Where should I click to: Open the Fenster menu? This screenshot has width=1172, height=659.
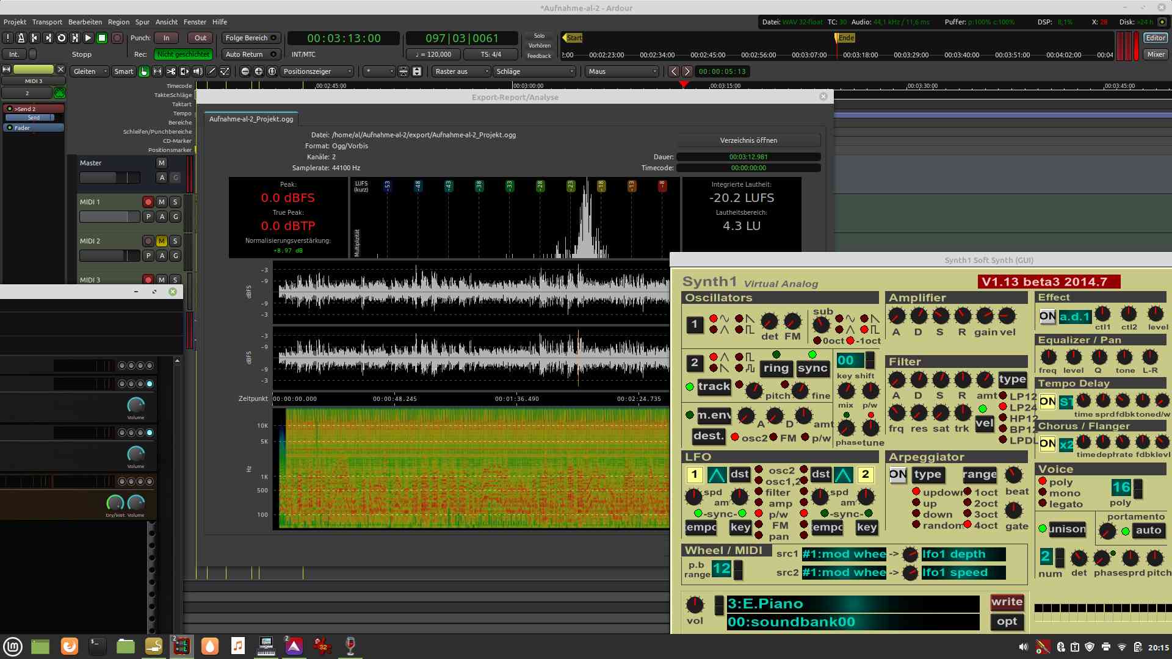195,22
